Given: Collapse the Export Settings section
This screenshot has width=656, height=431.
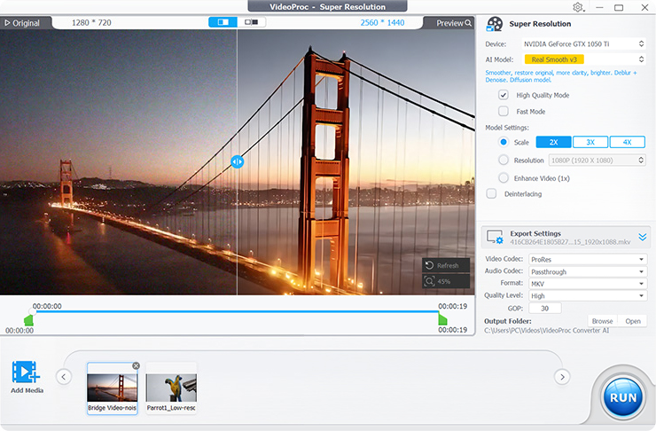Looking at the screenshot, I should (643, 237).
